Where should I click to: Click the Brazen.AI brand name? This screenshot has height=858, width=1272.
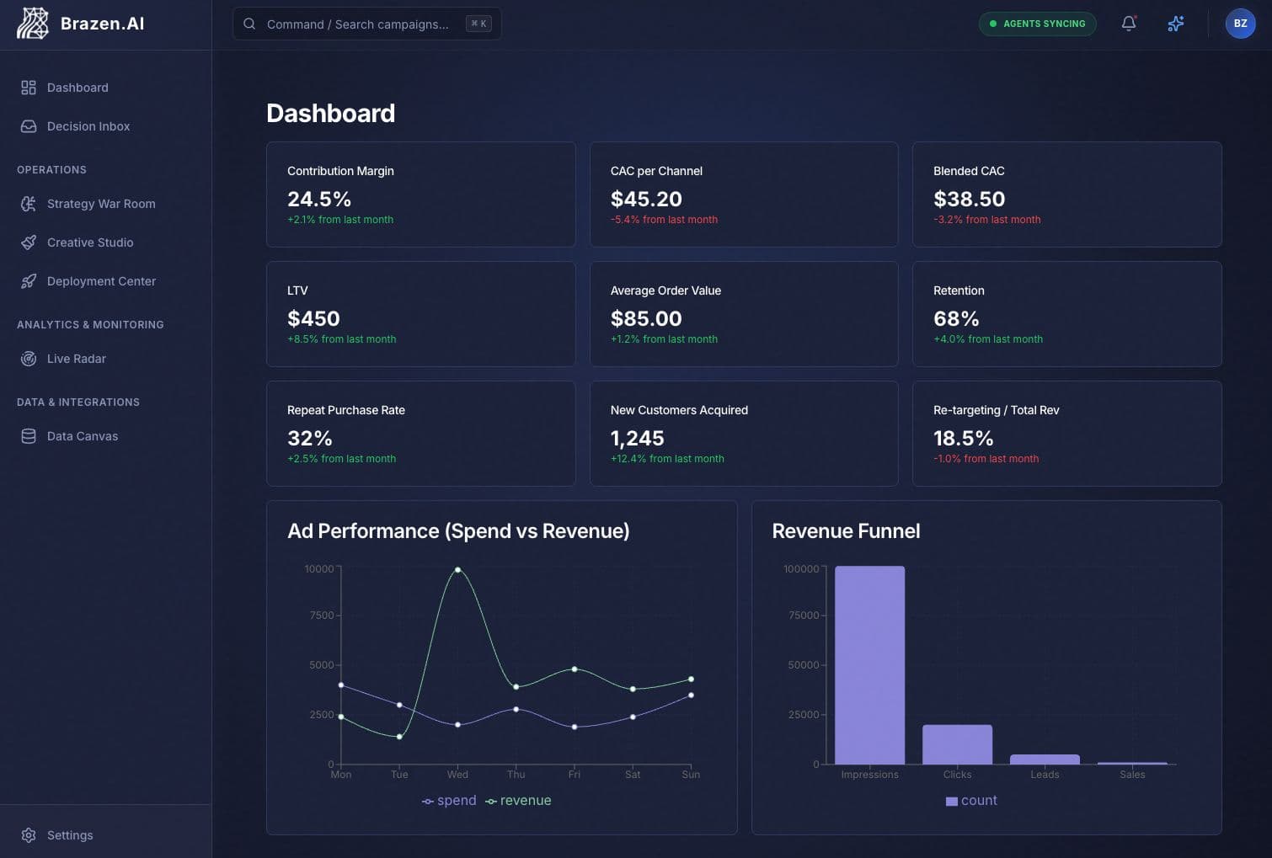(x=103, y=24)
